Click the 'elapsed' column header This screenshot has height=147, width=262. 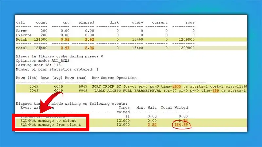86,22
